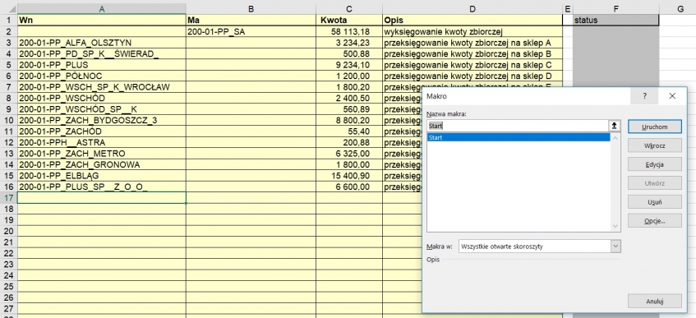Select cell 200-01-PP_ZACH_GRONOWA
Image resolution: width=696 pixels, height=318 pixels.
[102, 165]
